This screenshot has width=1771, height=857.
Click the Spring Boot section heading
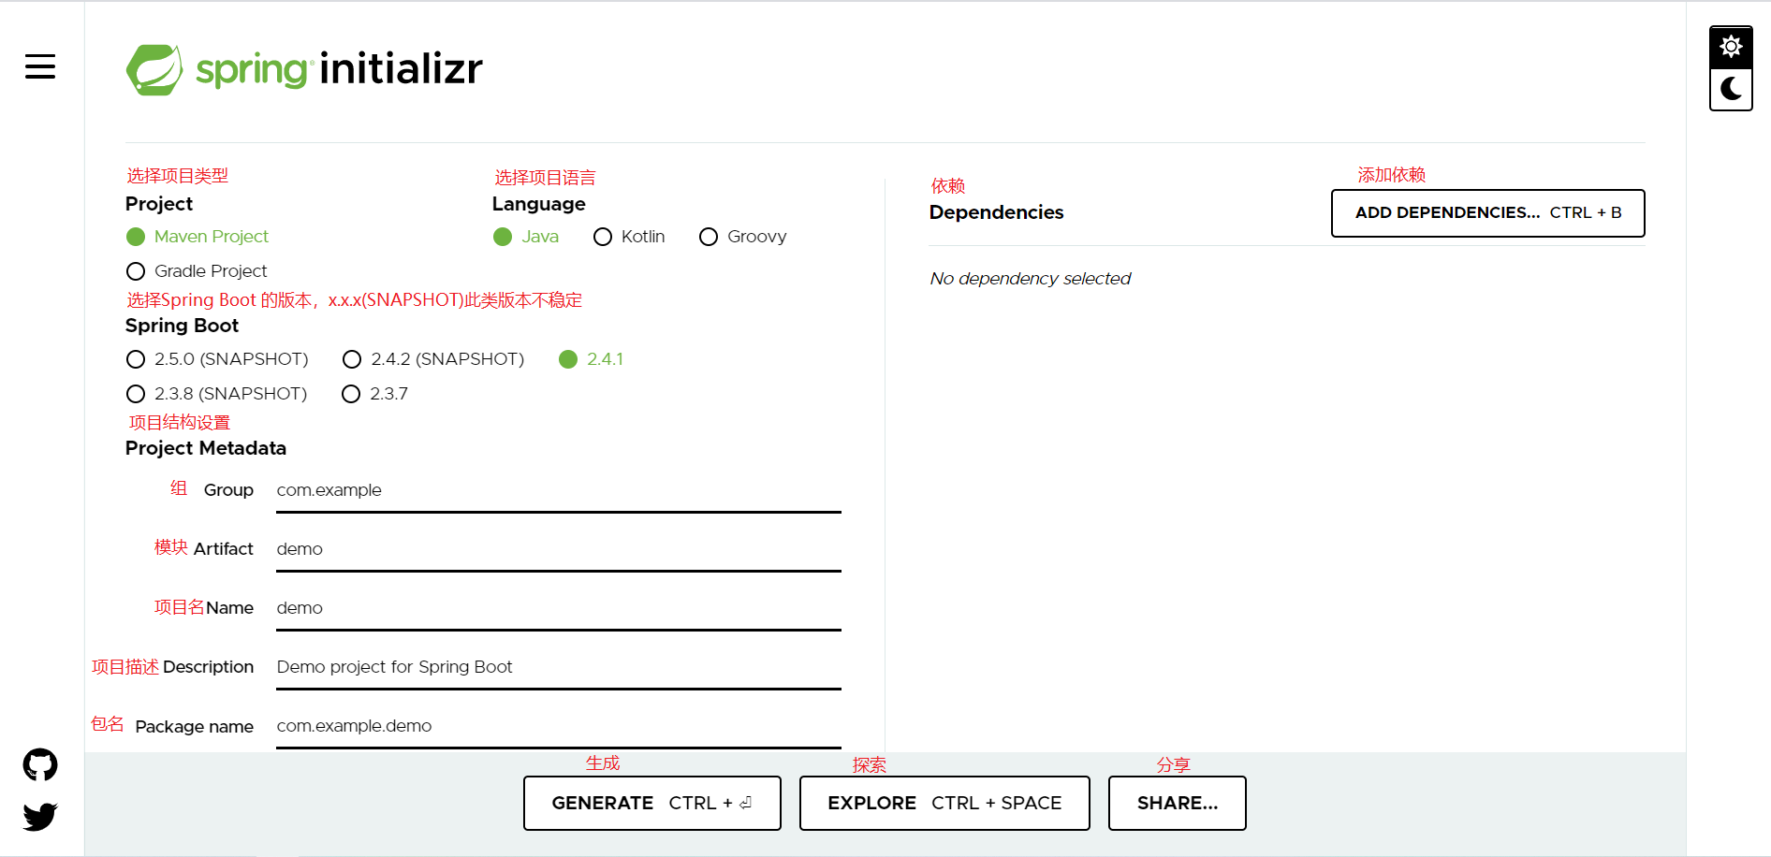pos(182,326)
